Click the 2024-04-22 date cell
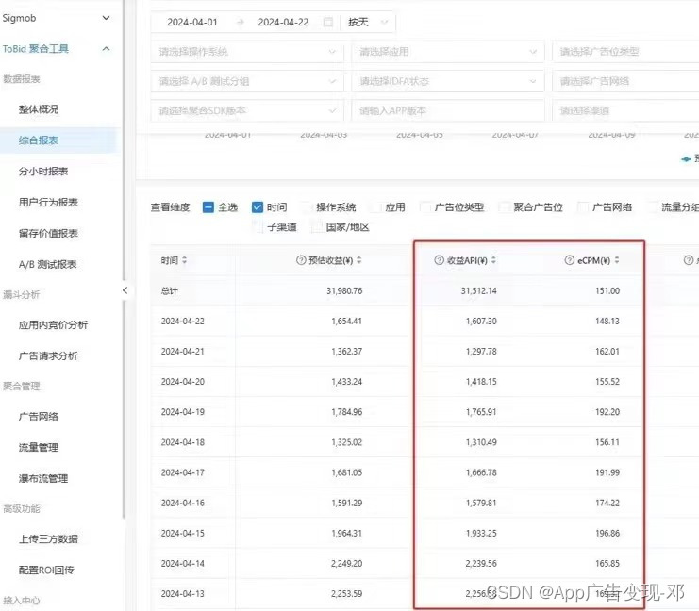 183,322
